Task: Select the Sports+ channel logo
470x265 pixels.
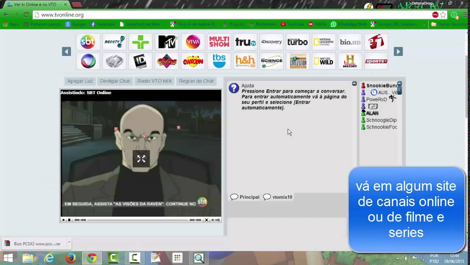Action: click(x=376, y=61)
